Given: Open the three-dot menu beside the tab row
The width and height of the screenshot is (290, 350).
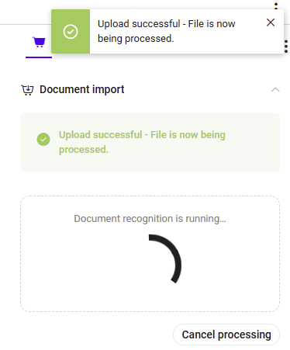Looking at the screenshot, I should 286,47.
